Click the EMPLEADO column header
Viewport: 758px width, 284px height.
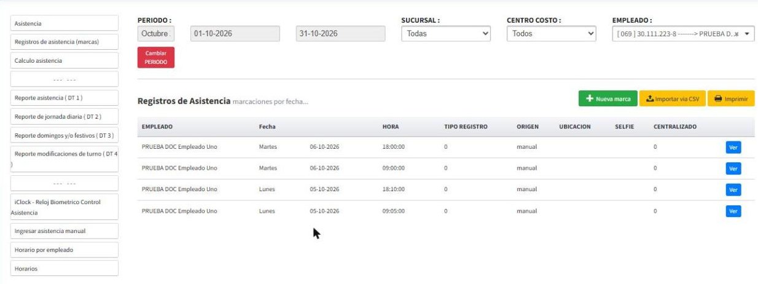click(157, 127)
